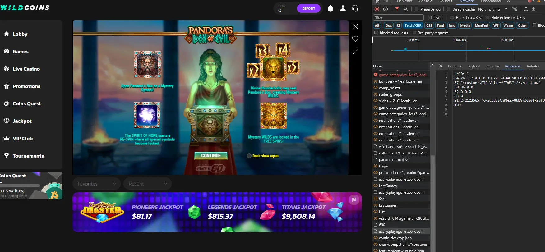Open the headset support icon

(x=355, y=9)
